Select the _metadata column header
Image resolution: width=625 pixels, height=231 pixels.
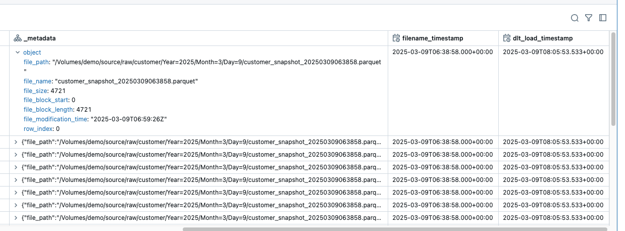pyautogui.click(x=39, y=38)
